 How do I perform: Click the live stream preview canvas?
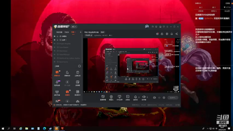click(x=132, y=65)
